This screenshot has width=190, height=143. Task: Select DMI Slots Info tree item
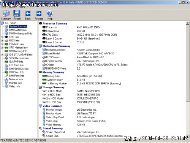17,72
